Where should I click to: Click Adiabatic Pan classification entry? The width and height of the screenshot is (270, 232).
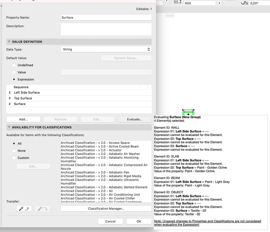tap(95, 172)
